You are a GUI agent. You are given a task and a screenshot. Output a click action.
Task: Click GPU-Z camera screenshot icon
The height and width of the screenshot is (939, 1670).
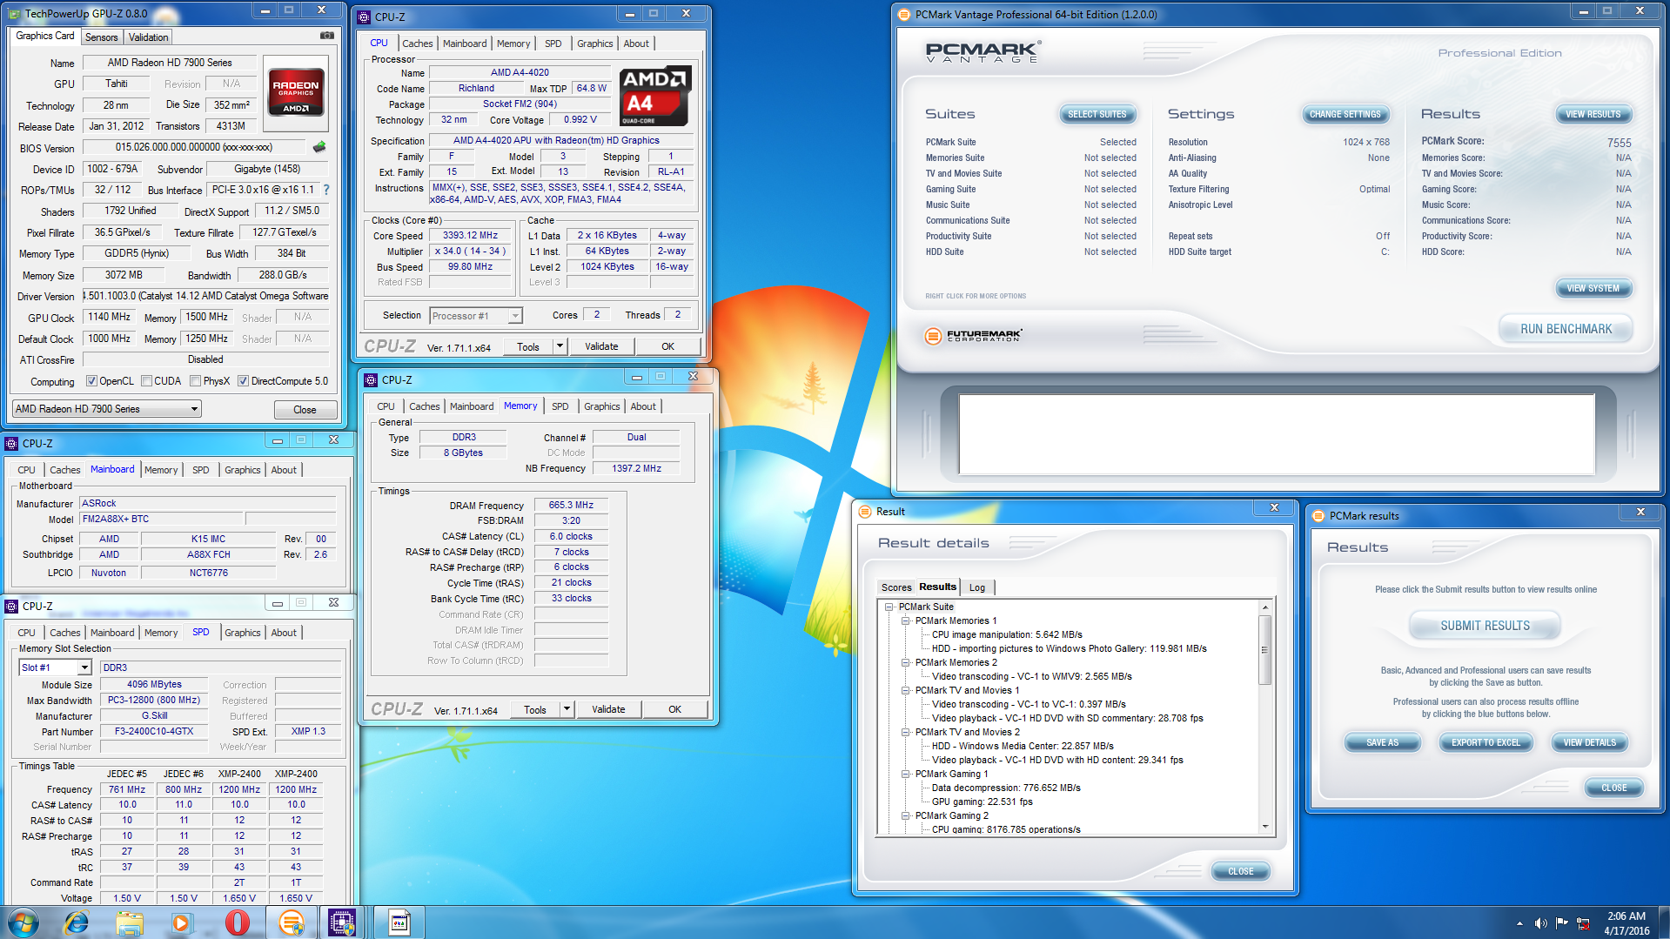[x=326, y=36]
